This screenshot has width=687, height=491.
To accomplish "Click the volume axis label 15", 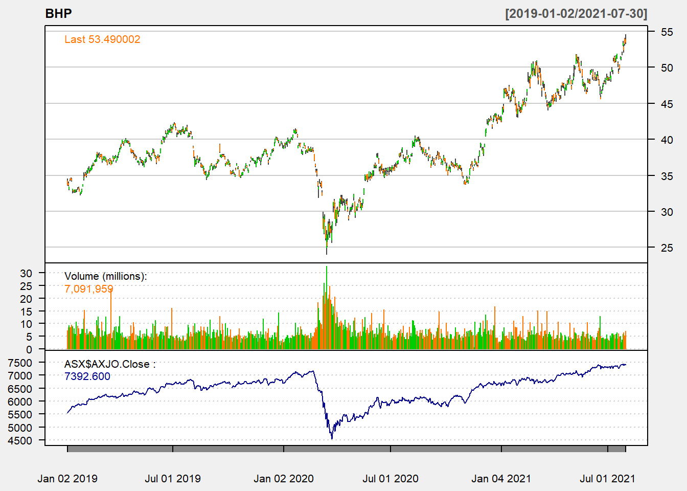I will (26, 311).
